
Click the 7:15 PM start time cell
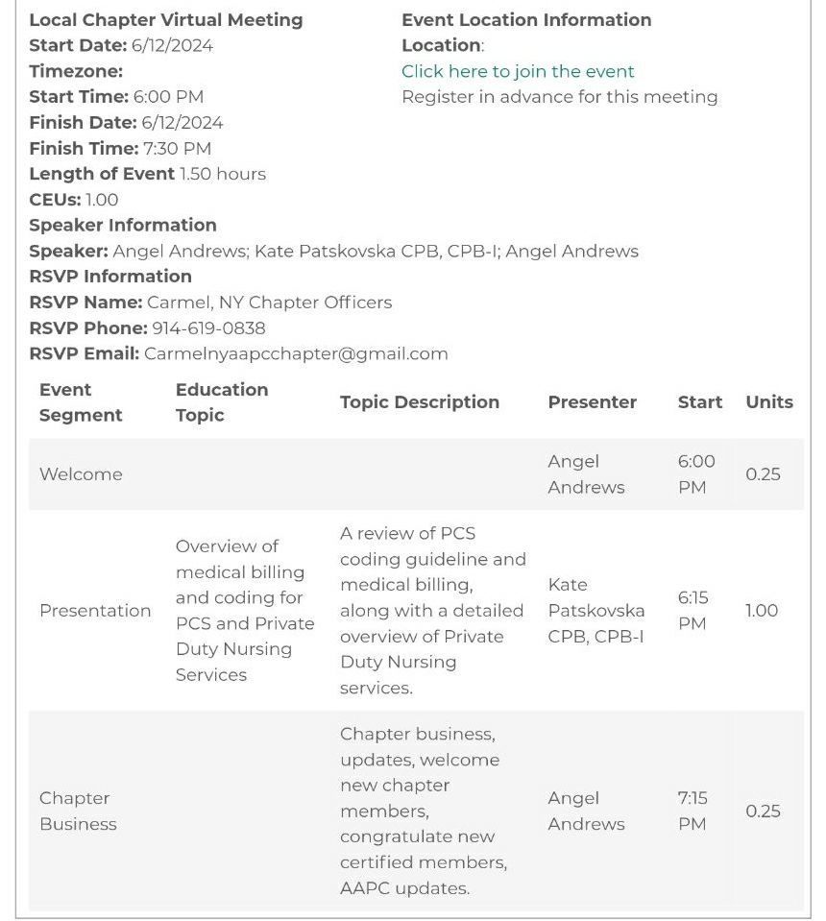693,812
